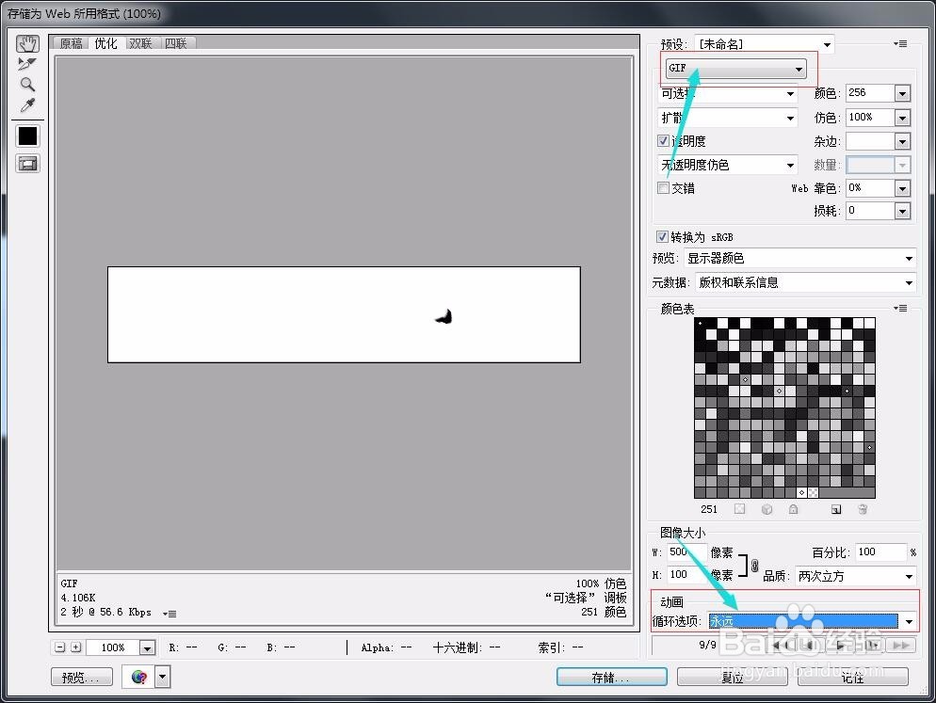This screenshot has width=936, height=703.
Task: Switch to the 原稿 tab
Action: tap(70, 42)
